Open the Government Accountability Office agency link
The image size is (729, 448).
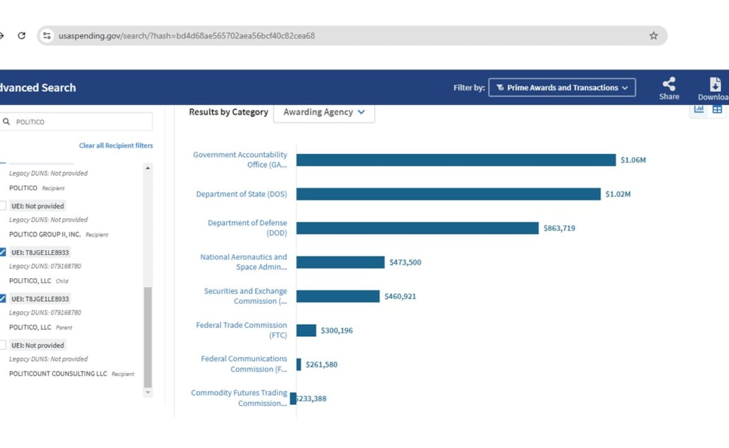[x=240, y=160]
